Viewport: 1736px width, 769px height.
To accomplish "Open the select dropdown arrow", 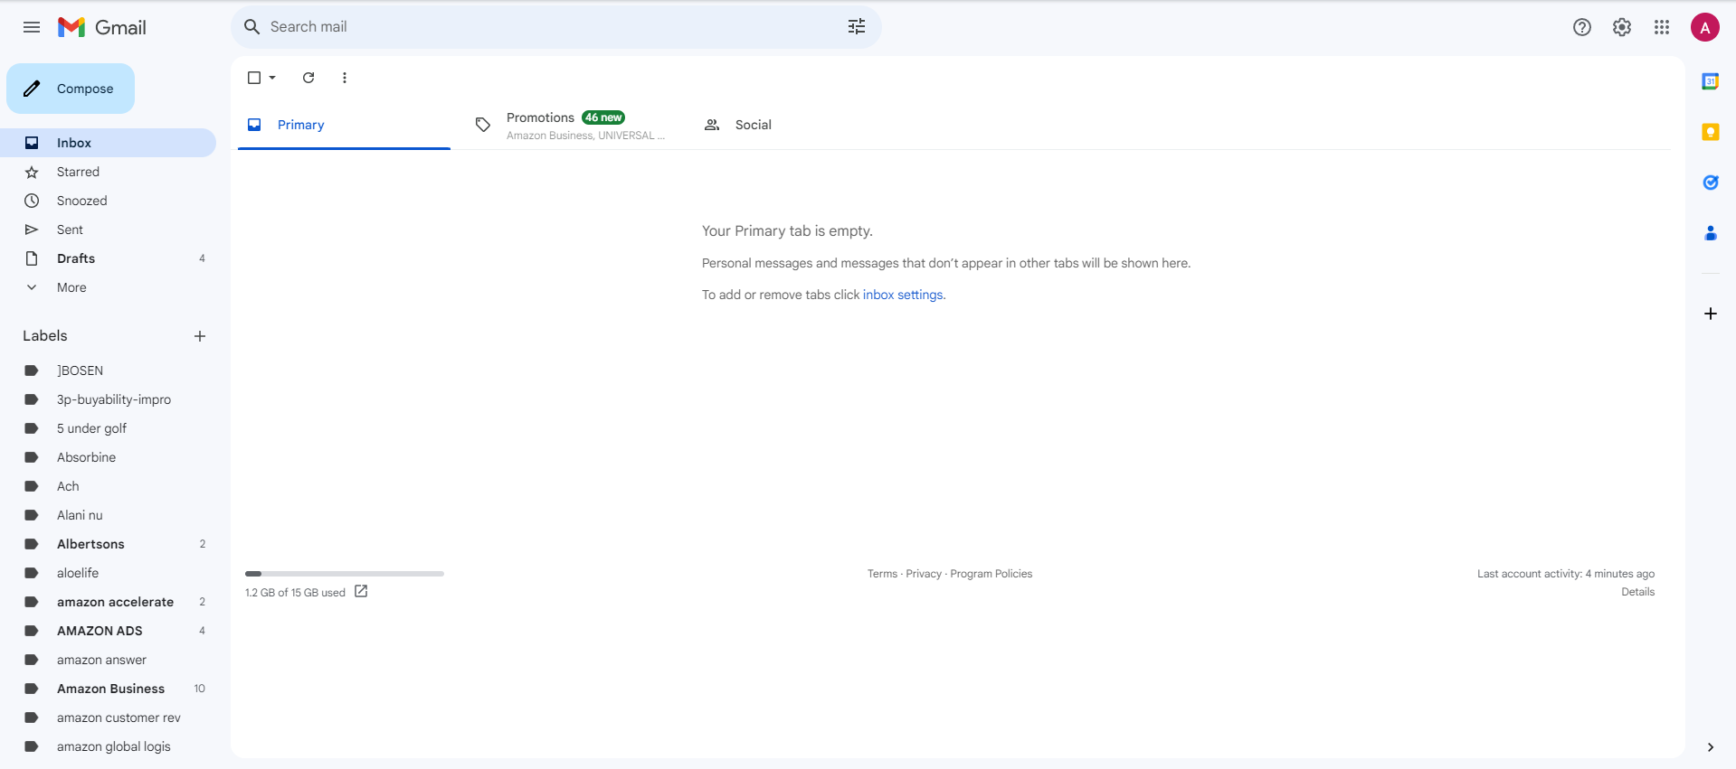I will point(272,78).
